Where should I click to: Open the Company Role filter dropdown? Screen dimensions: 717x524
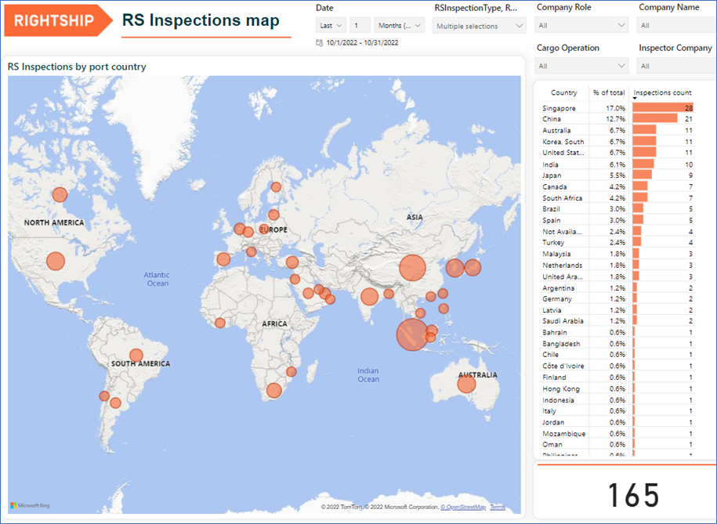coord(581,24)
